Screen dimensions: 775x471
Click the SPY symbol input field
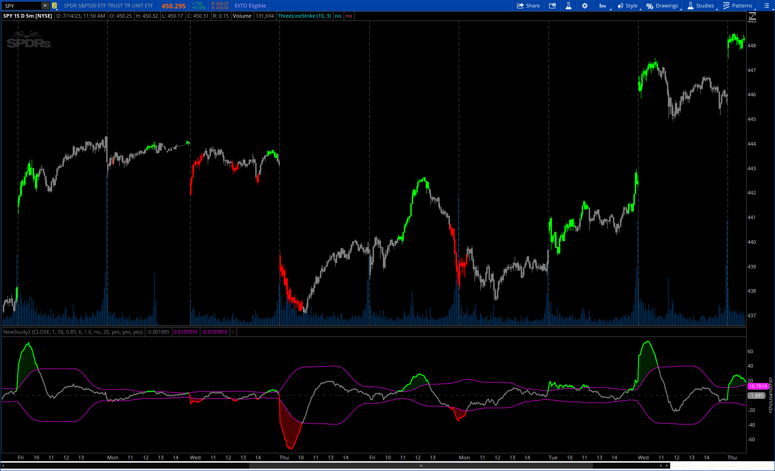22,6
